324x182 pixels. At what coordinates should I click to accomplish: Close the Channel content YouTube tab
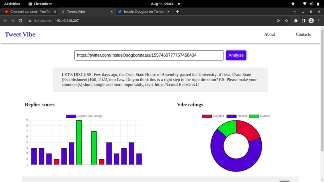55,12
